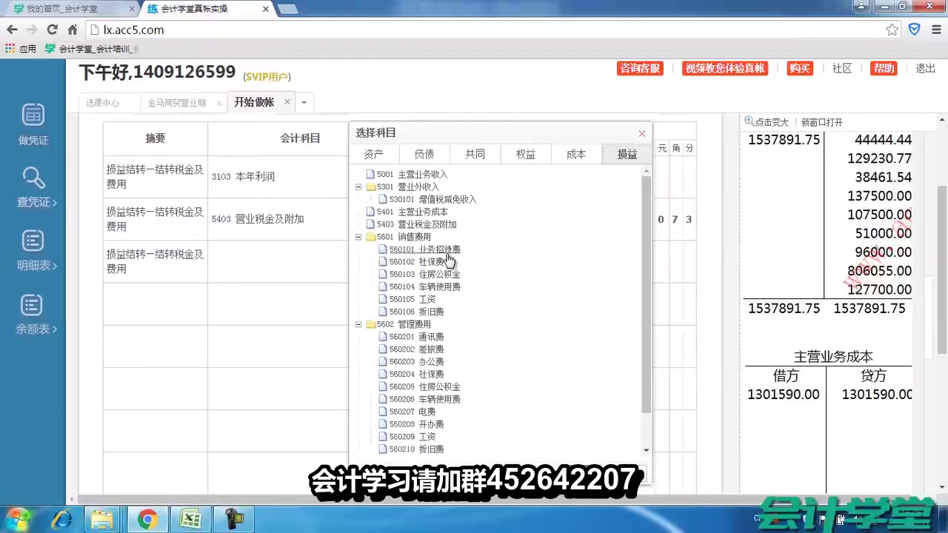948x533 pixels.
Task: Click the 点击变大 magnifier icon
Action: coord(750,121)
